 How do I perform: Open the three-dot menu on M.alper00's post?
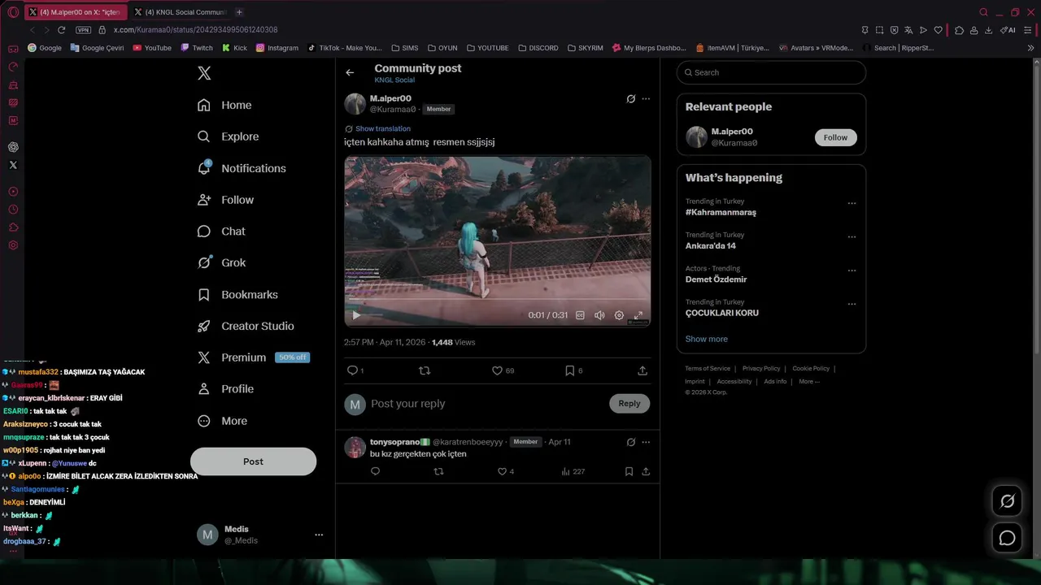click(646, 99)
